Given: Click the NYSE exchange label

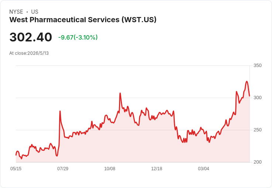Looking at the screenshot, I should [16, 12].
